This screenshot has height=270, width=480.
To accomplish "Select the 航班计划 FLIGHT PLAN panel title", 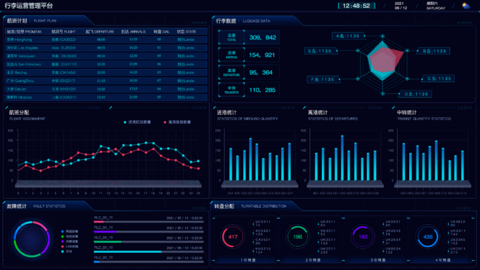I will tap(32, 21).
